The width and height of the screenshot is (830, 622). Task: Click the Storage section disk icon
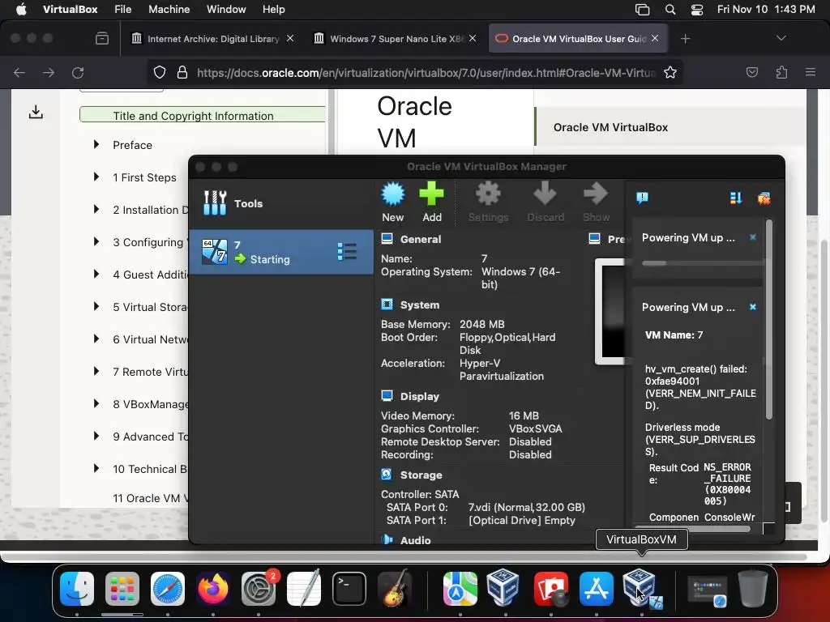point(387,475)
